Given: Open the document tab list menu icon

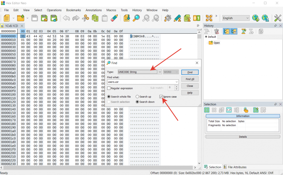Looking at the screenshot, I should point(198,26).
